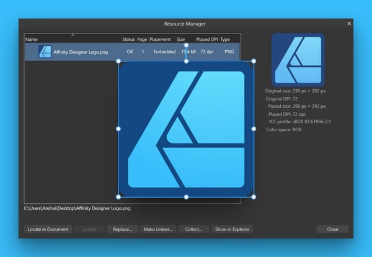Click the Close button at bottom right

[332, 229]
